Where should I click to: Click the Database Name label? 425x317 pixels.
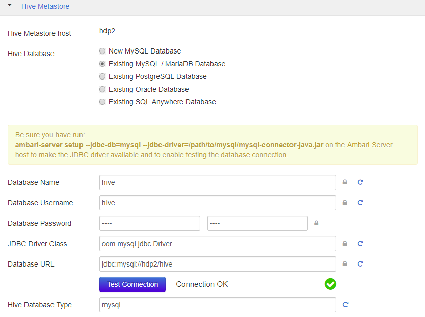(x=33, y=182)
